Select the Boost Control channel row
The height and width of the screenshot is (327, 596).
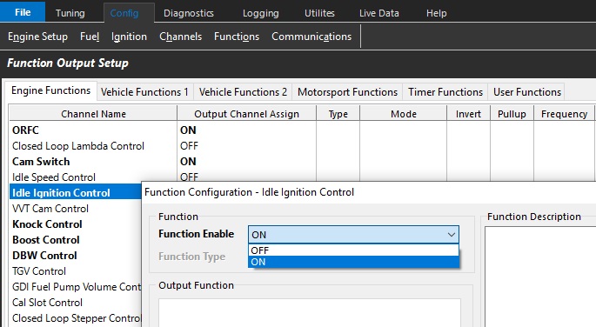click(75, 240)
